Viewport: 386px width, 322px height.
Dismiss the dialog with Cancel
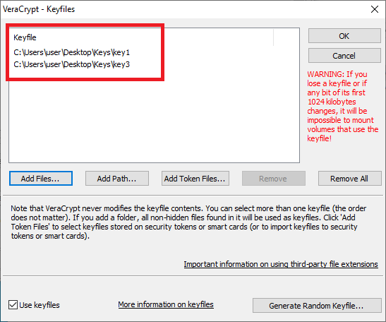pos(344,56)
